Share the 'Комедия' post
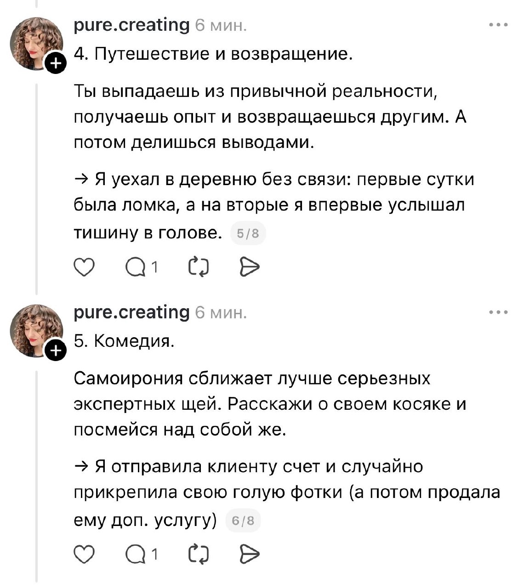 [250, 555]
